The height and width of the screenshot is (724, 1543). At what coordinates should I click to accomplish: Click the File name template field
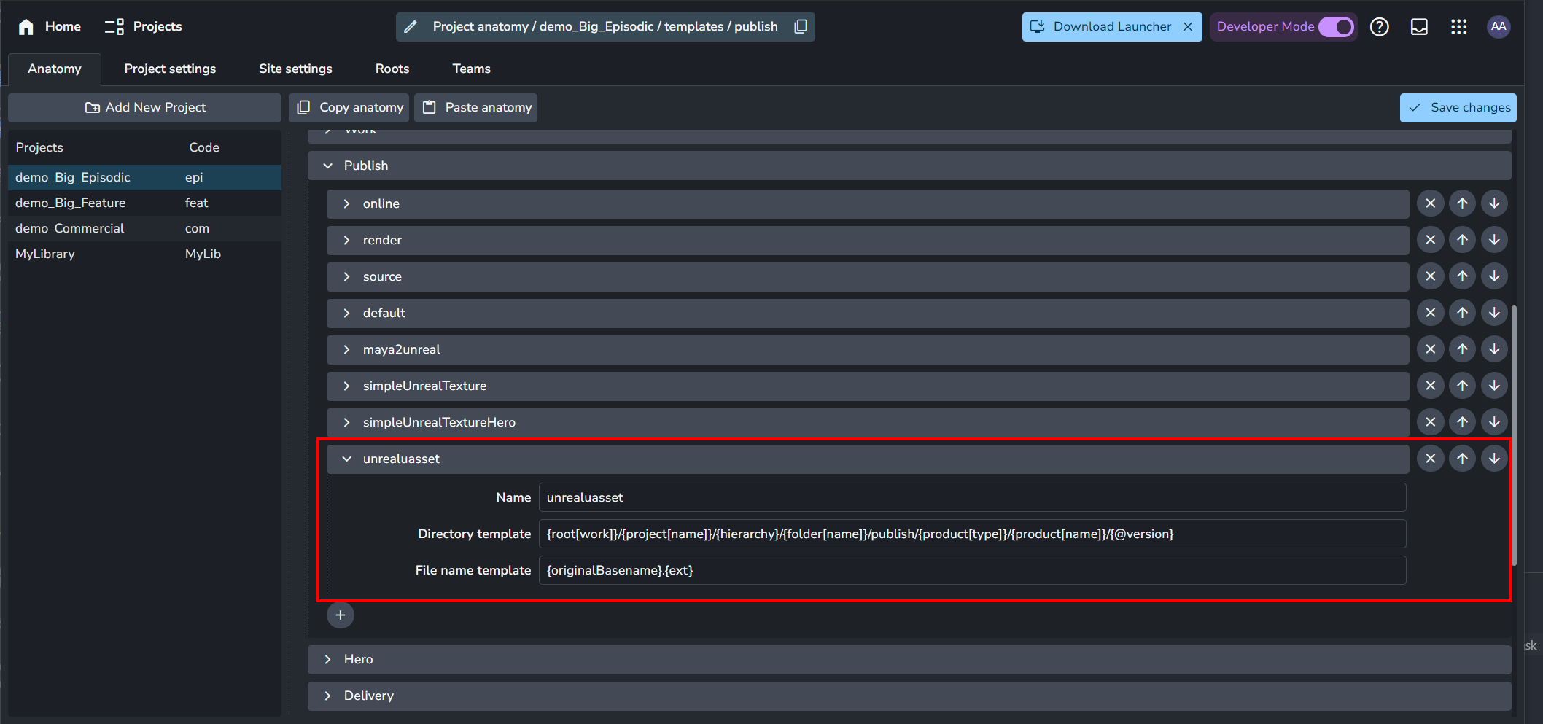click(972, 570)
